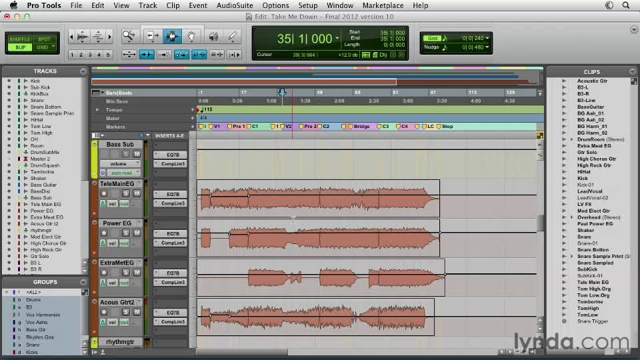Open EQ7B insert on ExtraMetEG
This screenshot has height=360, width=640.
tap(171, 273)
